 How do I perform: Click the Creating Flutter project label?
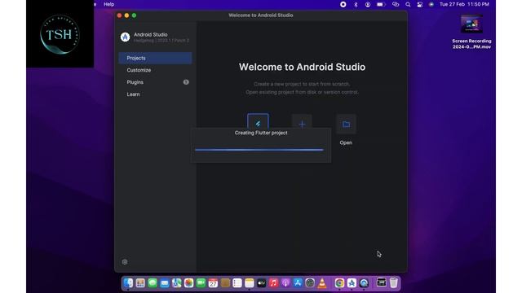click(x=261, y=133)
